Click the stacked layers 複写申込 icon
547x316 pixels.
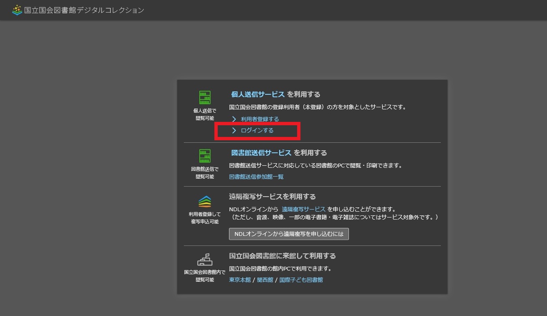click(x=205, y=202)
